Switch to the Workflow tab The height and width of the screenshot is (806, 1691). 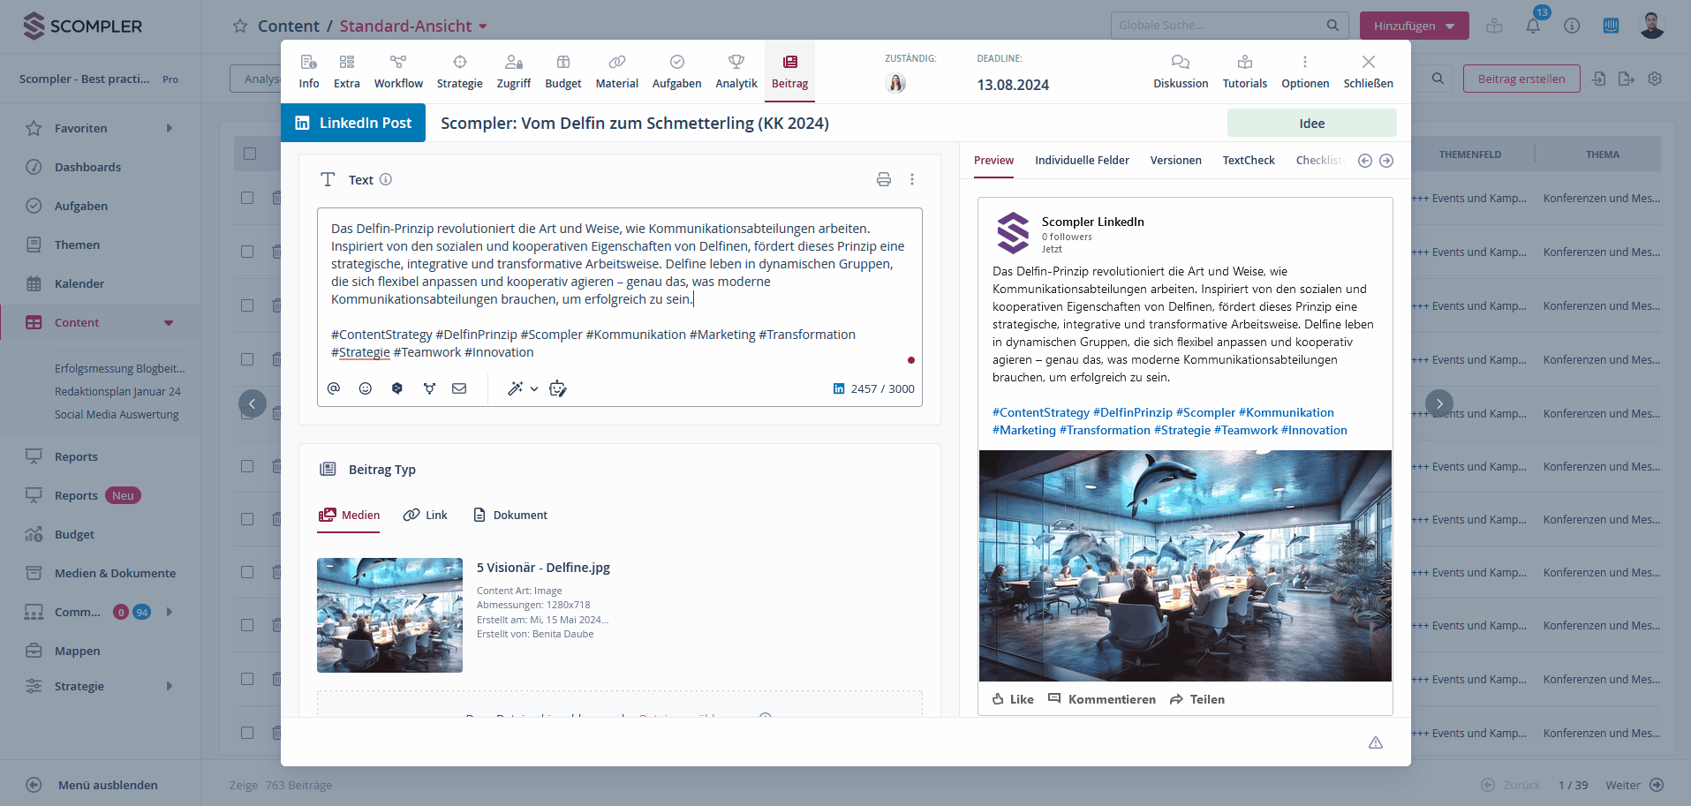click(398, 71)
